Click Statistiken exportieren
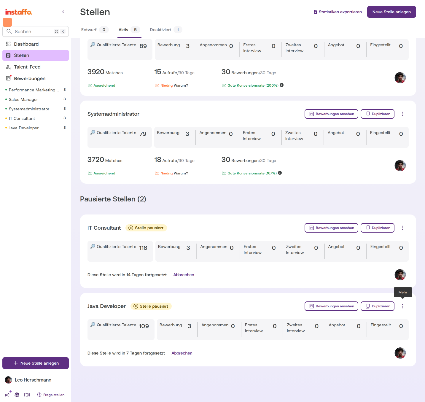 point(338,12)
